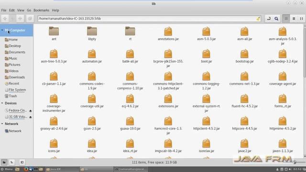Go up to the parent directory
Image resolution: width=306 pixels, height=172 pixels.
click(x=20, y=19)
